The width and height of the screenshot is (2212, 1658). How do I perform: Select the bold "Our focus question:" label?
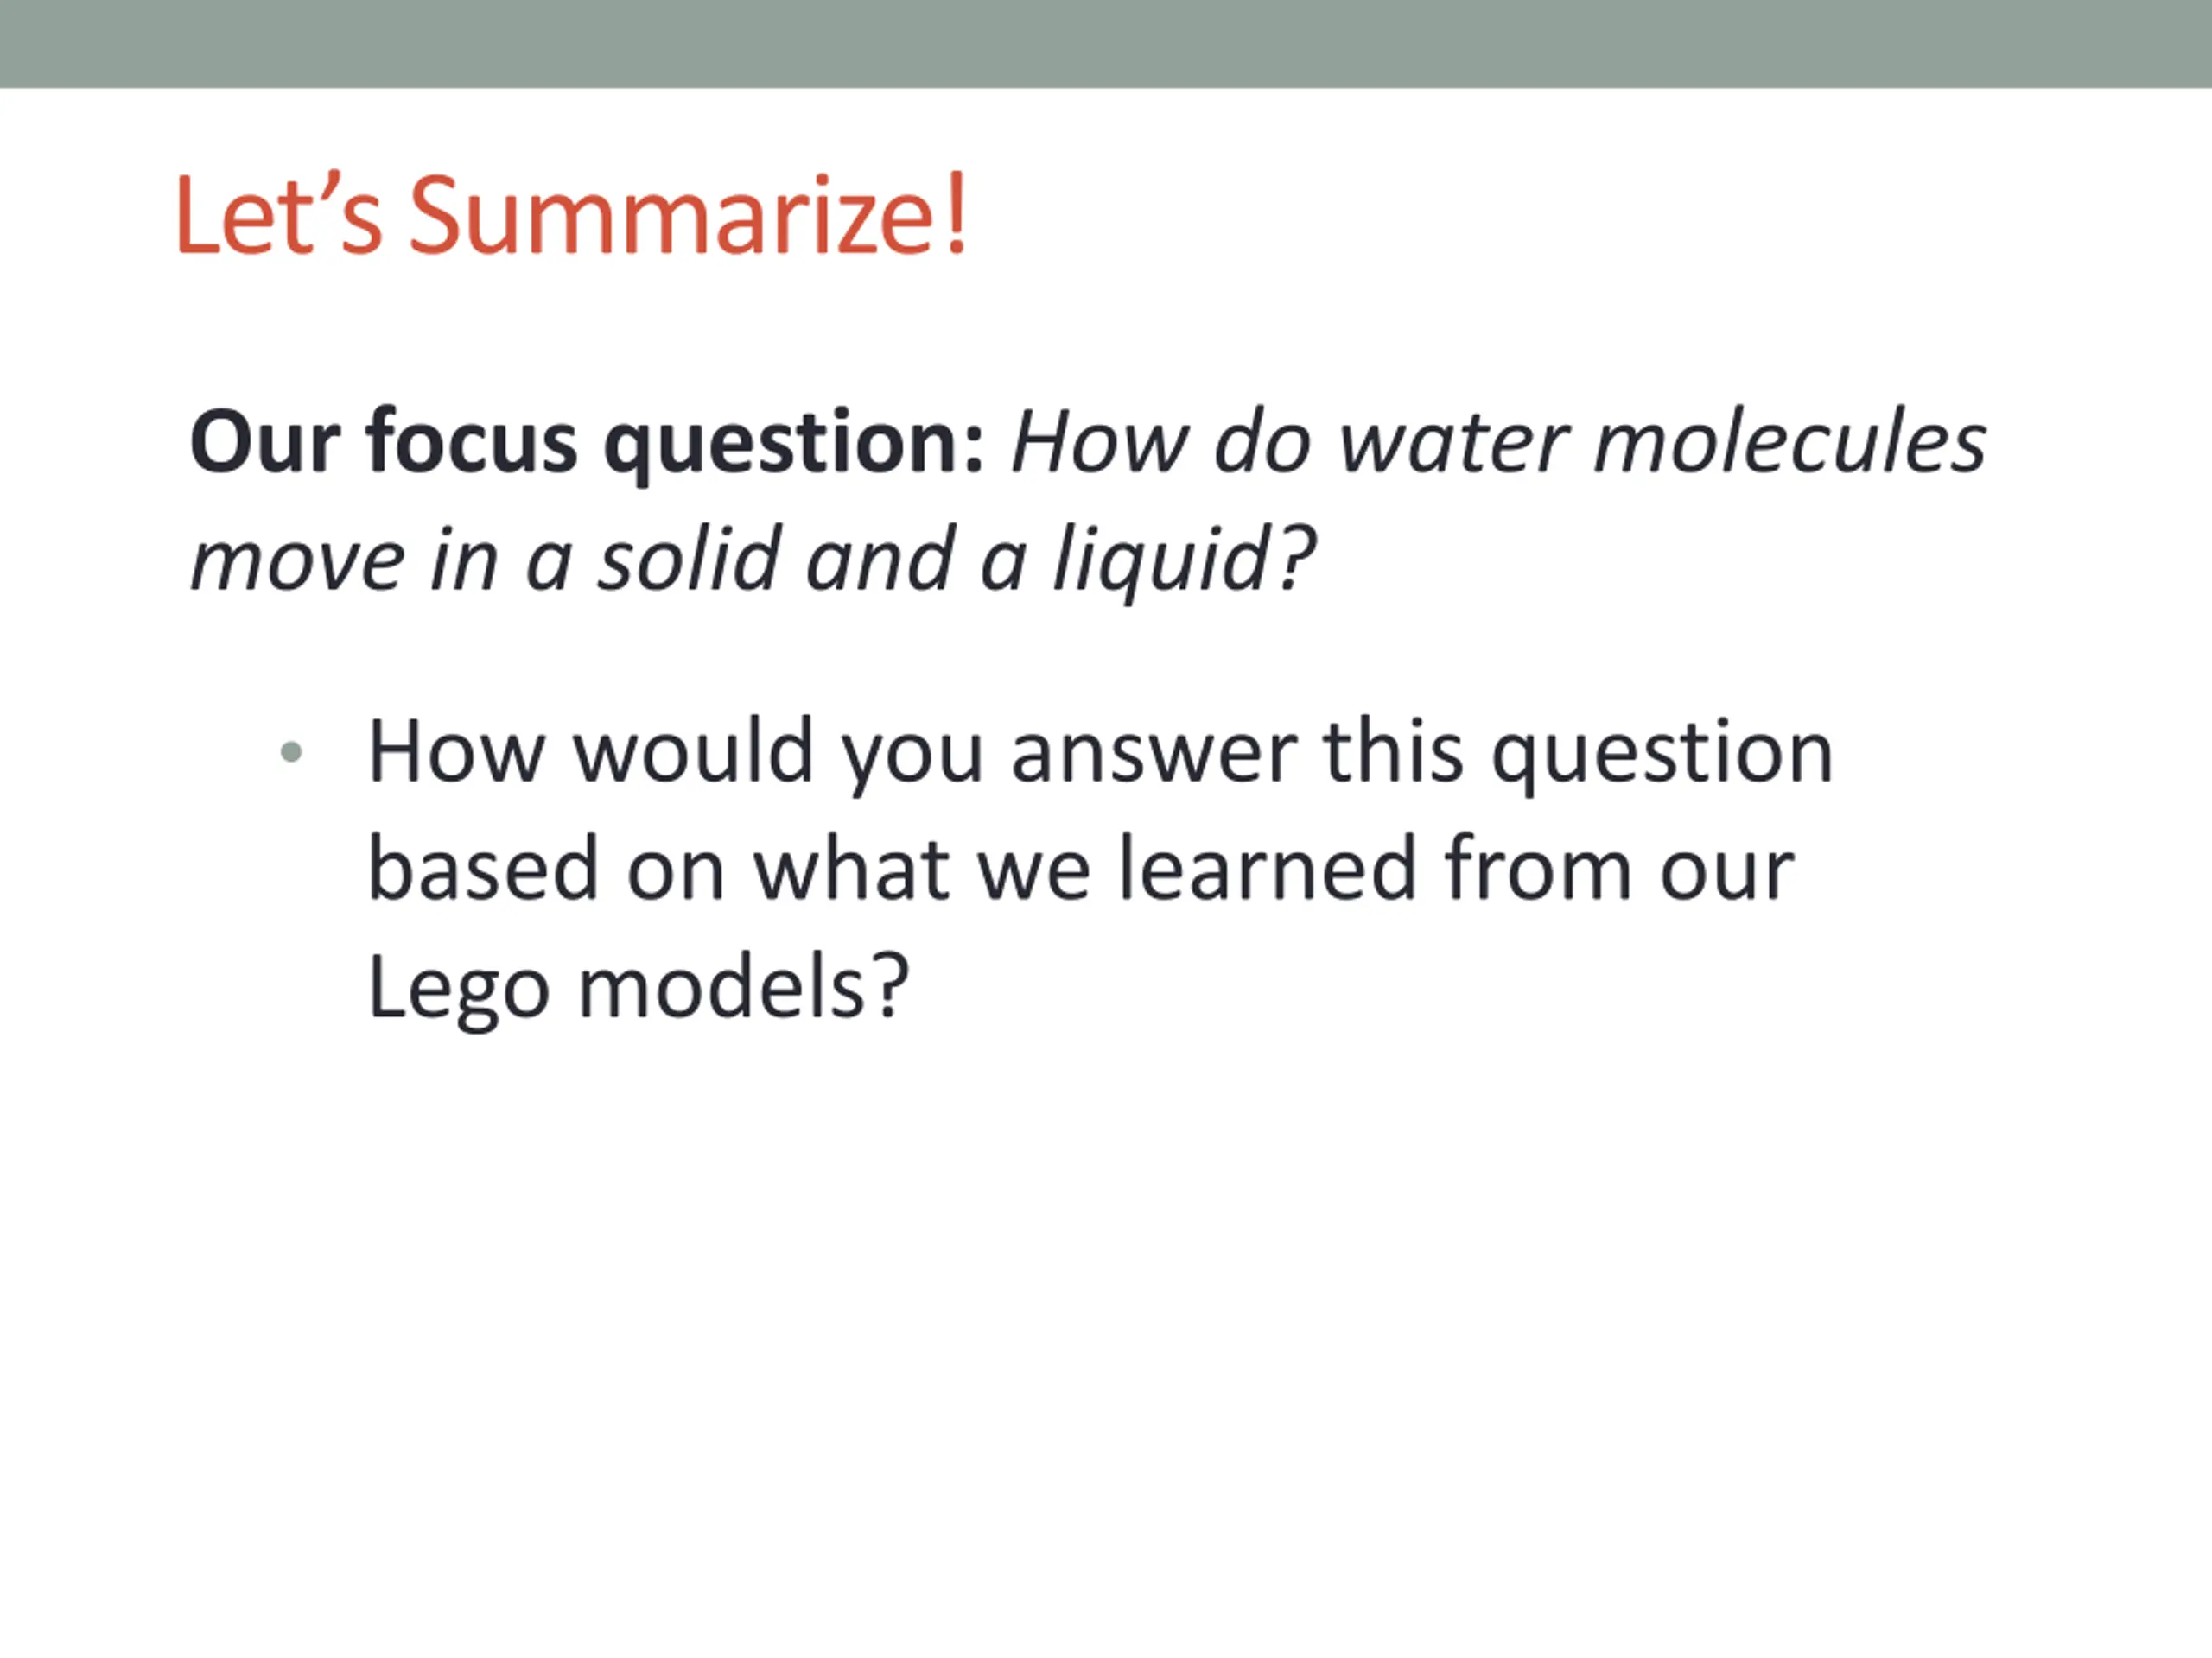(x=588, y=444)
